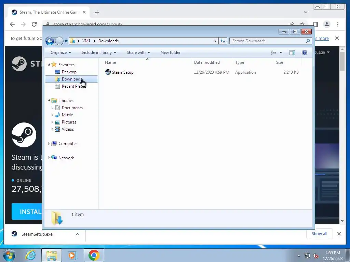This screenshot has width=350, height=262.
Task: Click Show all downloads
Action: point(320,234)
